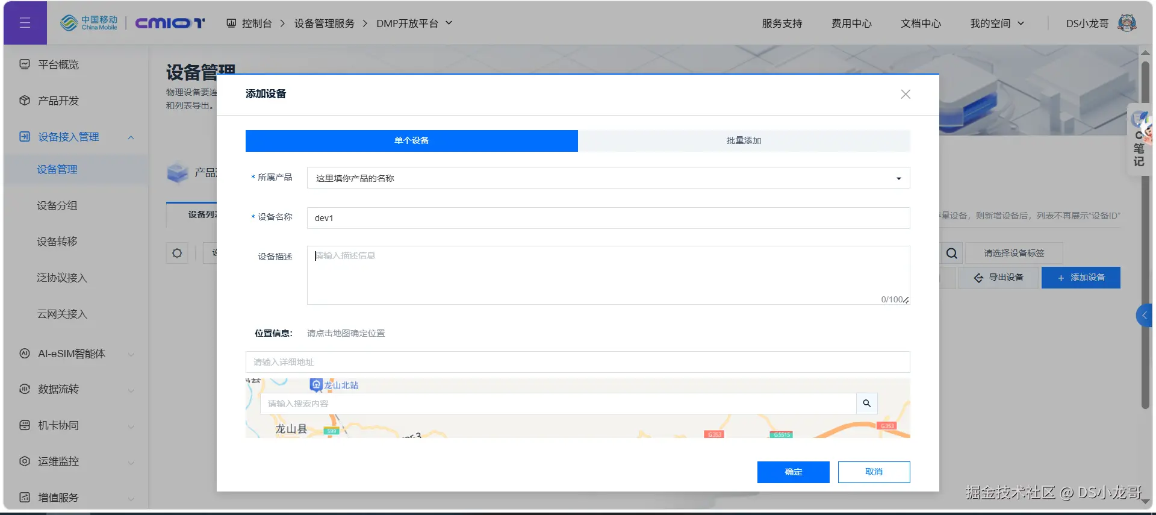Collapse the 设备接入管理 section
This screenshot has height=515, width=1156.
(131, 137)
